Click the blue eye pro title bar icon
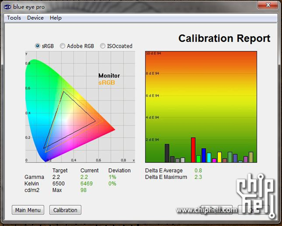The height and width of the screenshot is (226, 282). (x=8, y=7)
